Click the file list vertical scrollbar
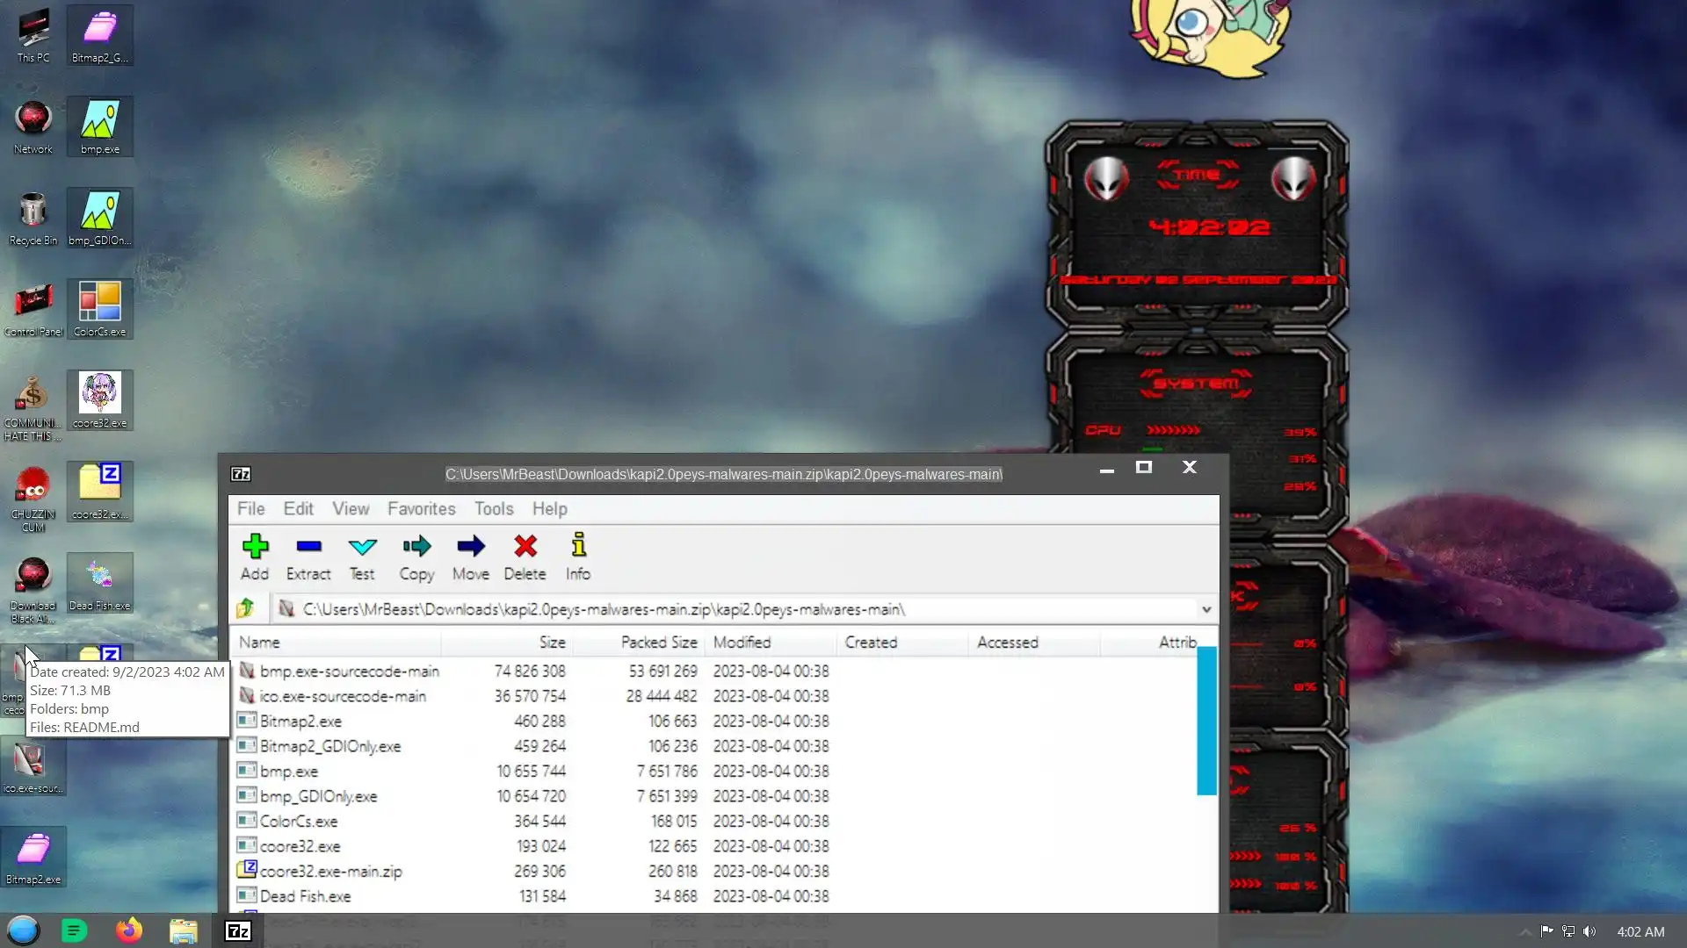Viewport: 1687px width, 948px height. coord(1206,720)
